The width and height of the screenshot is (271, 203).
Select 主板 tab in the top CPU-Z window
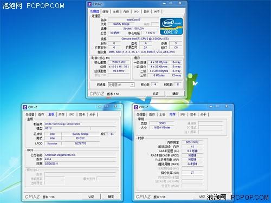(x=116, y=11)
